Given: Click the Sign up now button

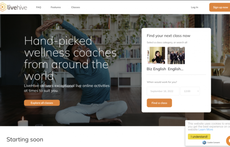Looking at the screenshot, I should 220,7.
